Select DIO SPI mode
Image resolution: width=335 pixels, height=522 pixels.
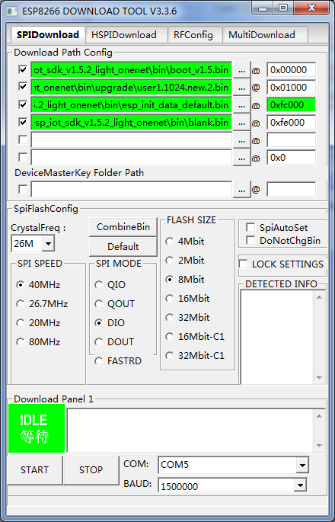pos(110,323)
